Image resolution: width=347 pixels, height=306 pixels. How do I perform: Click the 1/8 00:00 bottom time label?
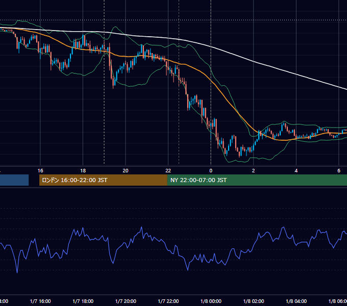pyautogui.click(x=211, y=301)
